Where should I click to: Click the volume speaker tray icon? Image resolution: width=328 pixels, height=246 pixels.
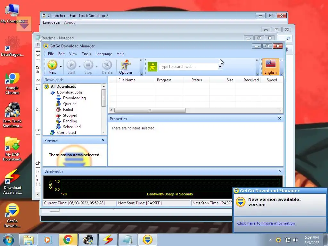[296, 240]
